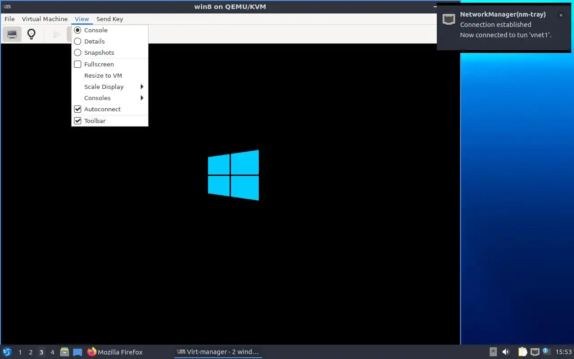Switch to workspace 2
574x359 pixels.
30,352
